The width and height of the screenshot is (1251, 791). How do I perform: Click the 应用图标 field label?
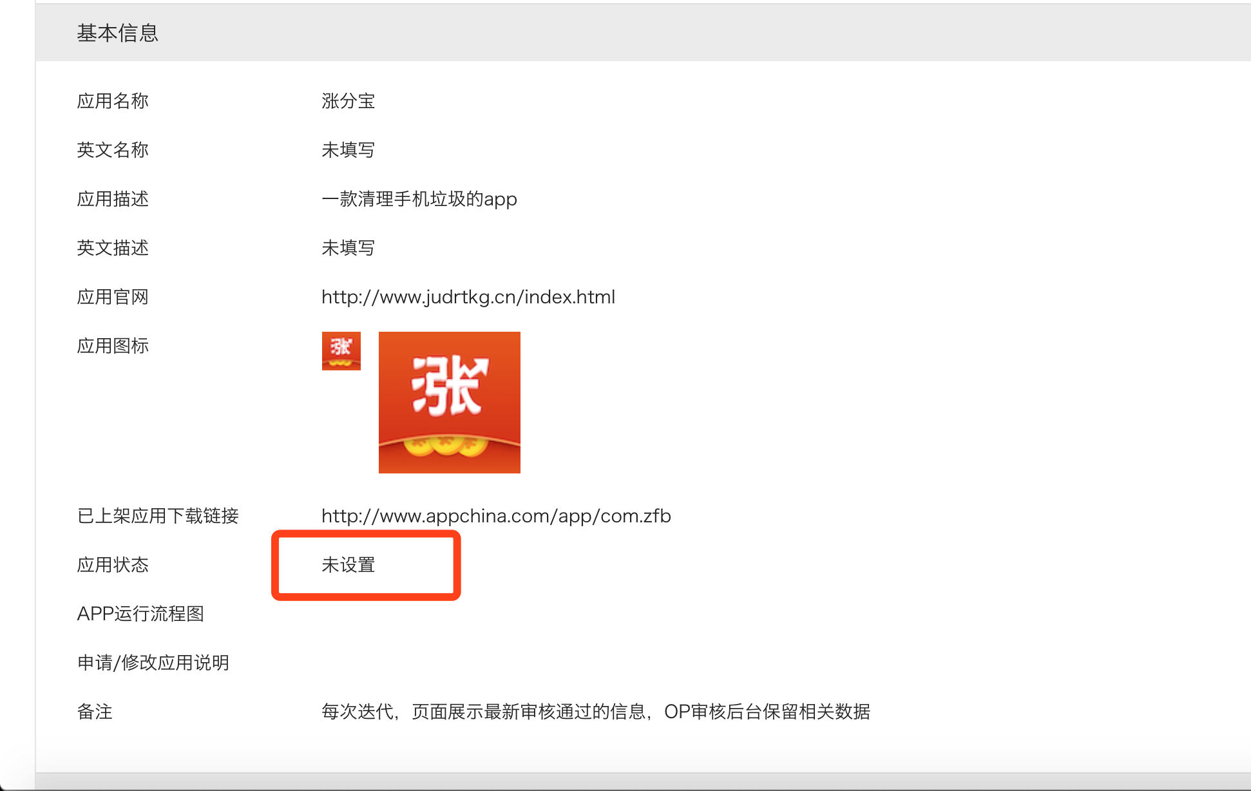[113, 346]
